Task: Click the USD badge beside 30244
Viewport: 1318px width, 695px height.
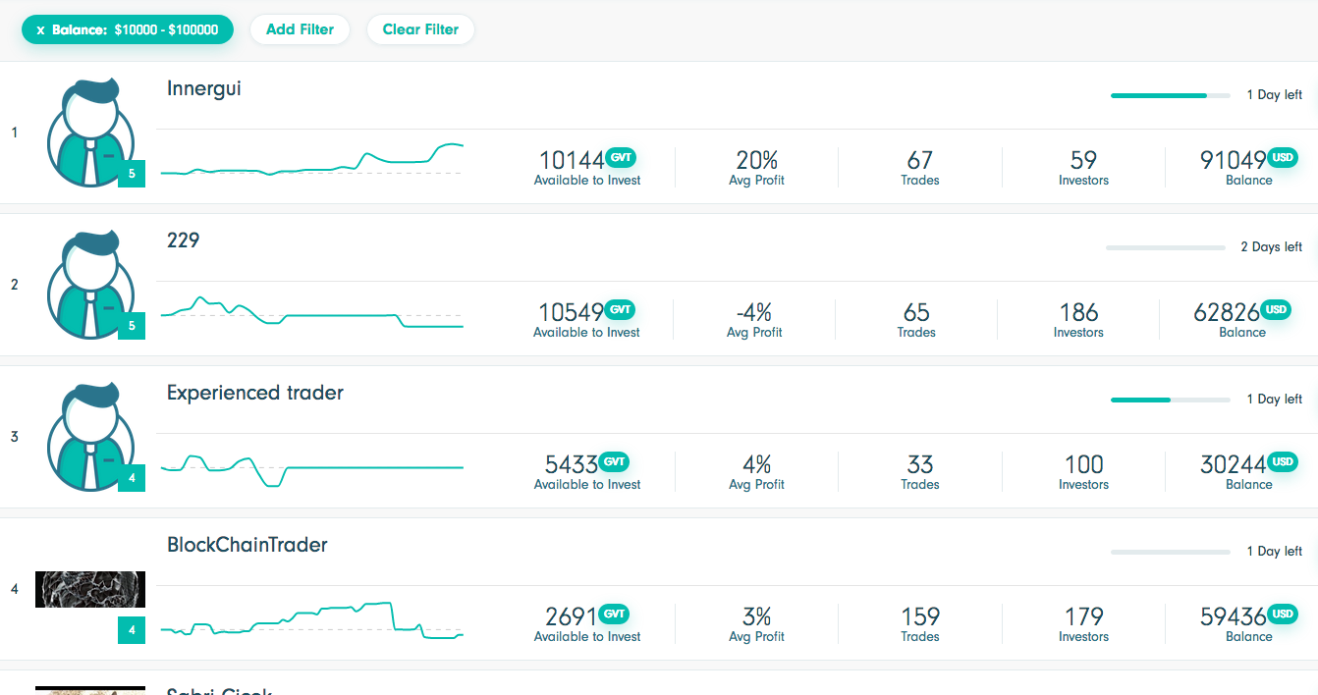Action: click(1283, 461)
